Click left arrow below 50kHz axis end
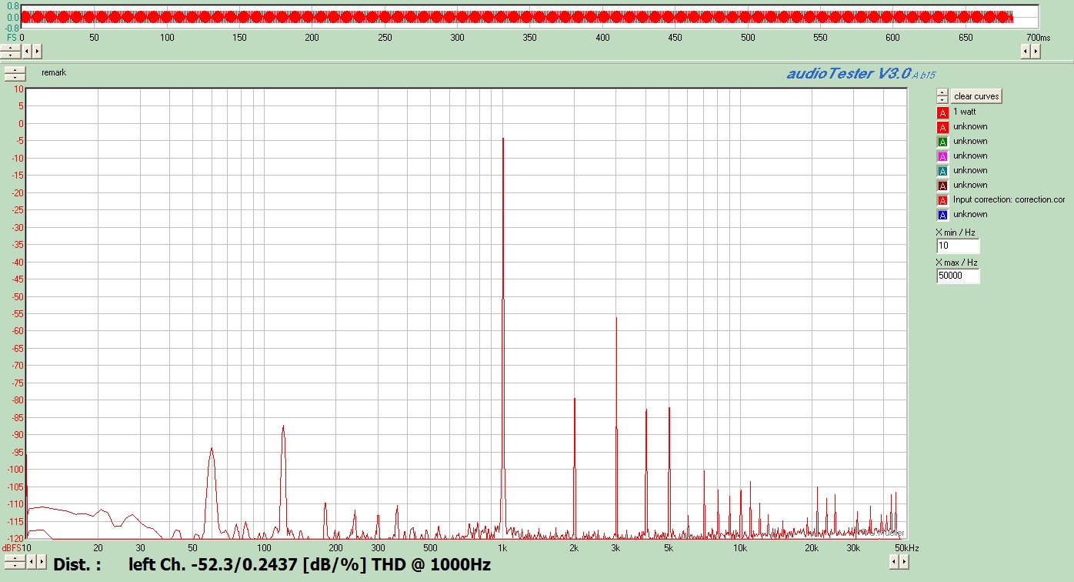This screenshot has height=582, width=1074. click(895, 562)
